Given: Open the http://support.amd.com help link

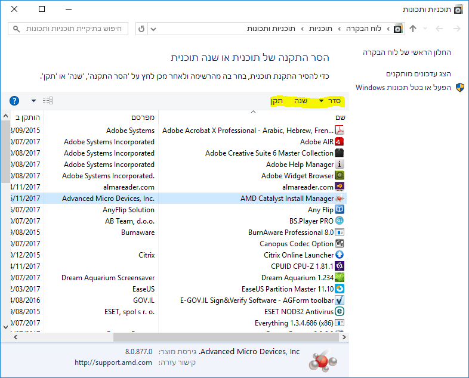Looking at the screenshot, I should 113,362.
